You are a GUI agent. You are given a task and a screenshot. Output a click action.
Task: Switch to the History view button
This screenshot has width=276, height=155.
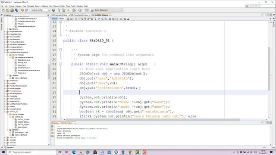point(61,19)
